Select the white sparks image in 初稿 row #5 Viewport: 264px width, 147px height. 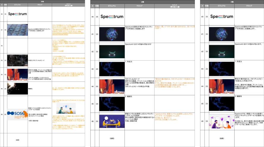point(18,88)
